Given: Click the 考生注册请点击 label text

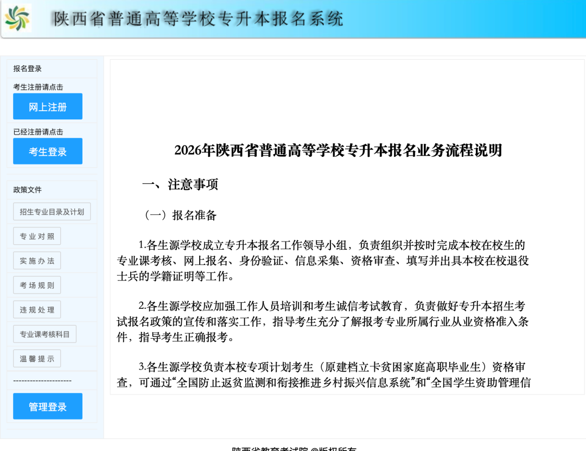Looking at the screenshot, I should [x=38, y=87].
